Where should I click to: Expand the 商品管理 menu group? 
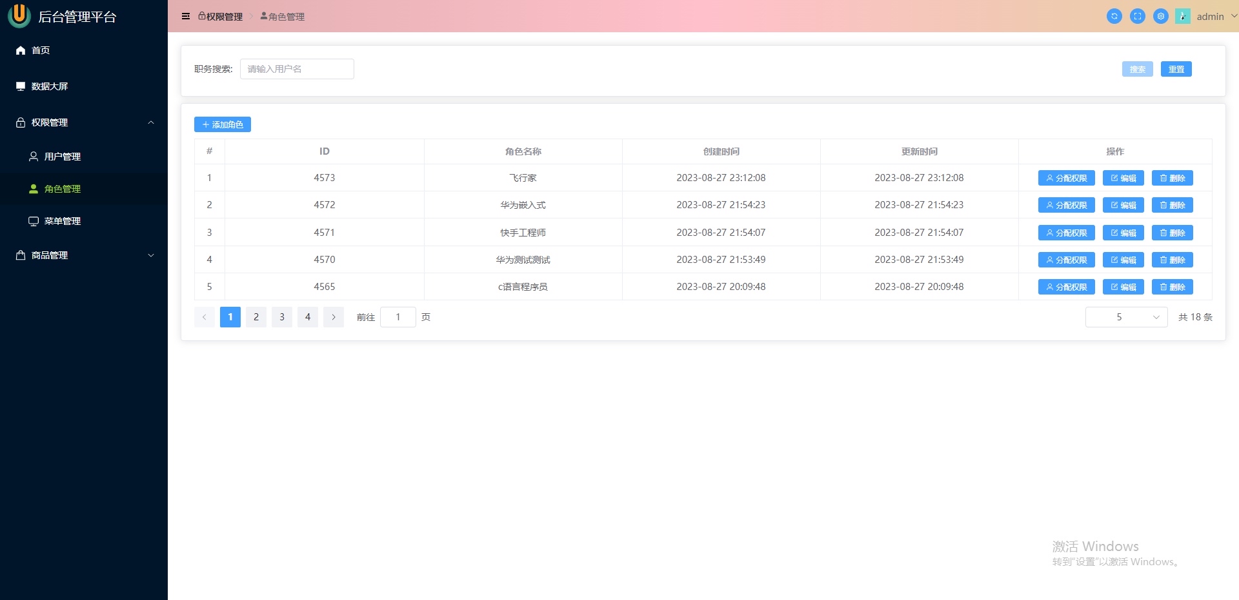(84, 255)
